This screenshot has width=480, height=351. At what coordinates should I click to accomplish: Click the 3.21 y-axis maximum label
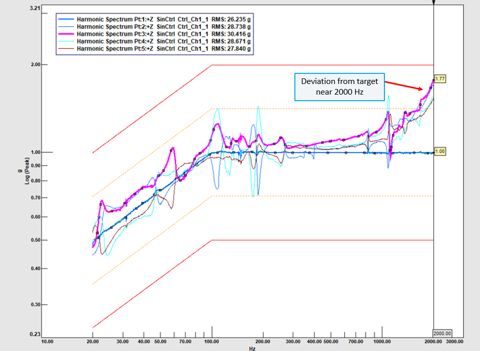(x=34, y=9)
